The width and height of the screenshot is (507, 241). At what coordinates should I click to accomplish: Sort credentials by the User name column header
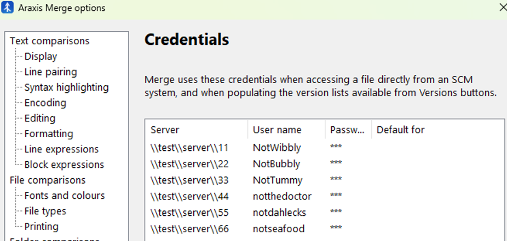click(286, 130)
